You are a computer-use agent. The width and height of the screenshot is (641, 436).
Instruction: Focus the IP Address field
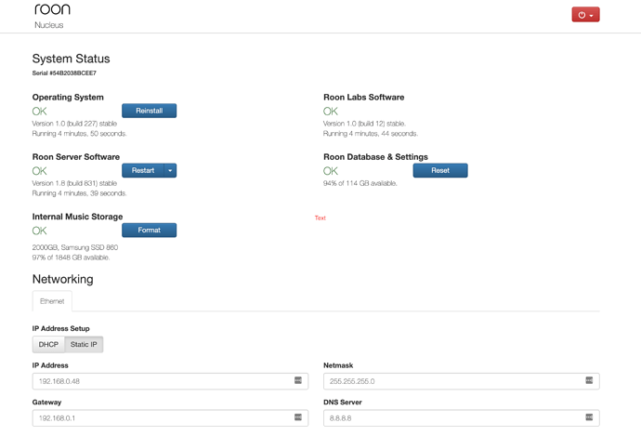pyautogui.click(x=171, y=381)
